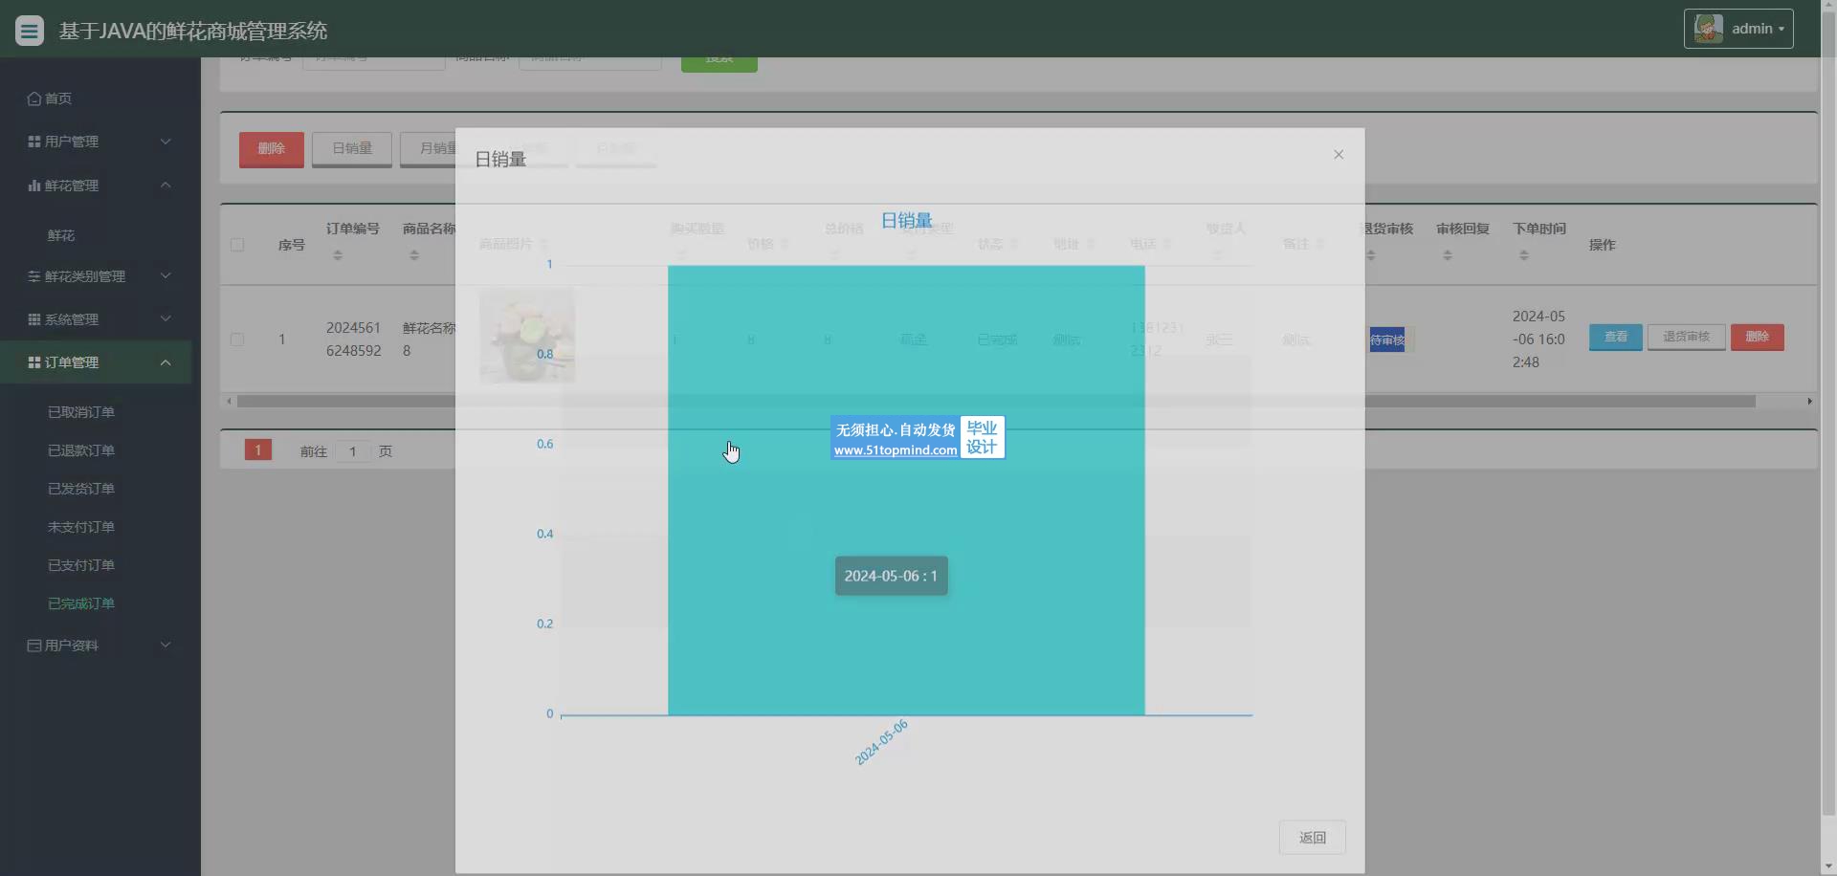
Task: Select 订单管理 menu
Action: pos(96,362)
